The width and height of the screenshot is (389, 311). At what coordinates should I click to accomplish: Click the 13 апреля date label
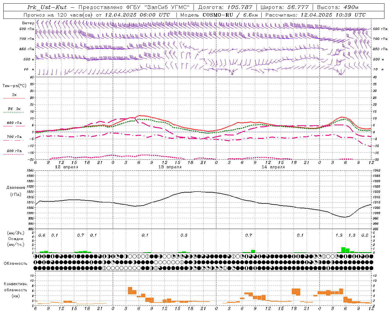point(170,167)
